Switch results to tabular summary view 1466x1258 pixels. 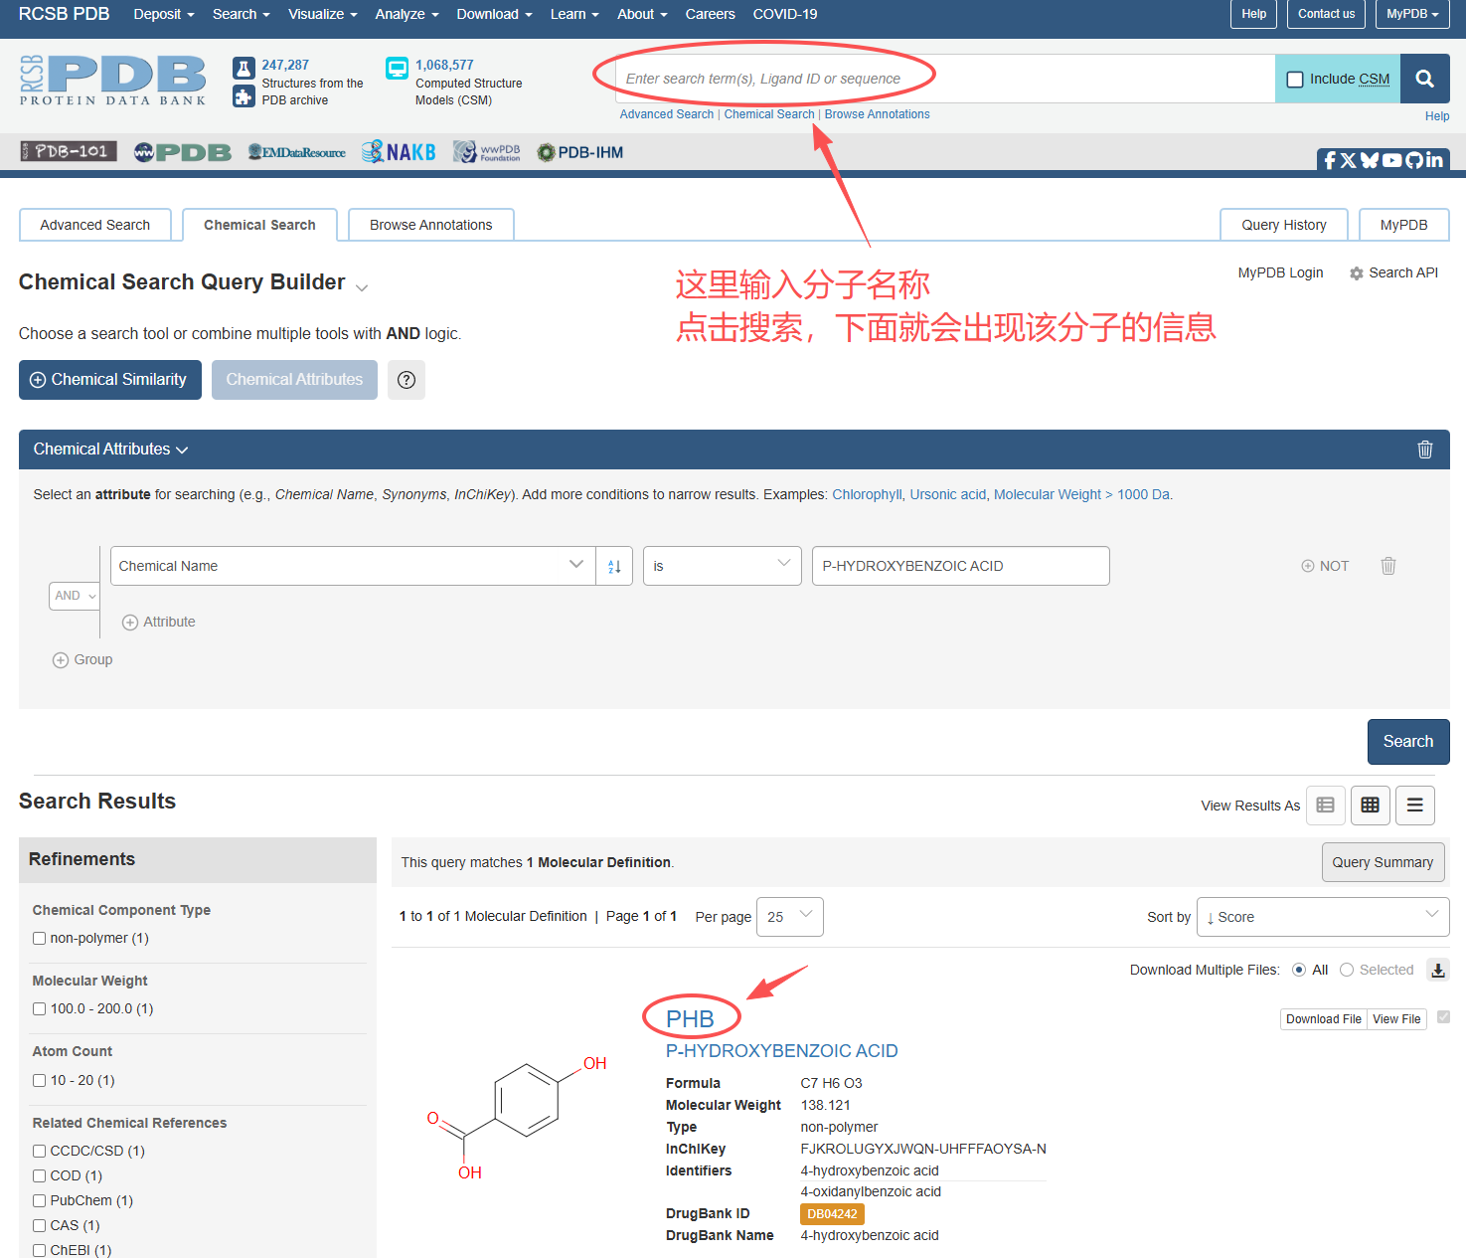click(x=1325, y=806)
